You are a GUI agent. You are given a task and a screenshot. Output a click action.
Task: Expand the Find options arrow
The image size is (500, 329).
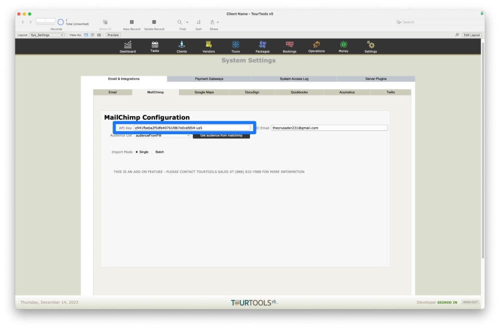187,22
